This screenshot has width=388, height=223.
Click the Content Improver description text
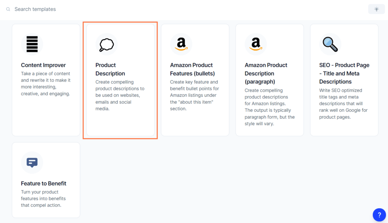coord(46,84)
